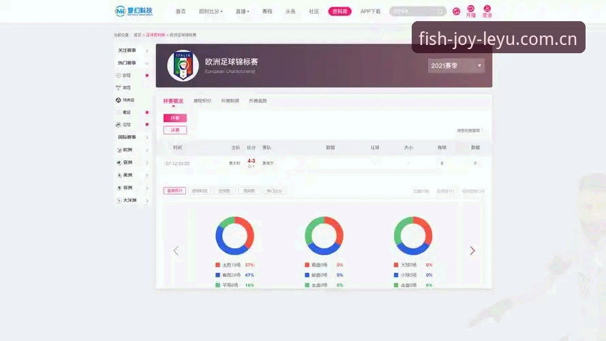The height and width of the screenshot is (341, 606).
Task: Select the third statistics chip below the match table
Action: [x=224, y=190]
